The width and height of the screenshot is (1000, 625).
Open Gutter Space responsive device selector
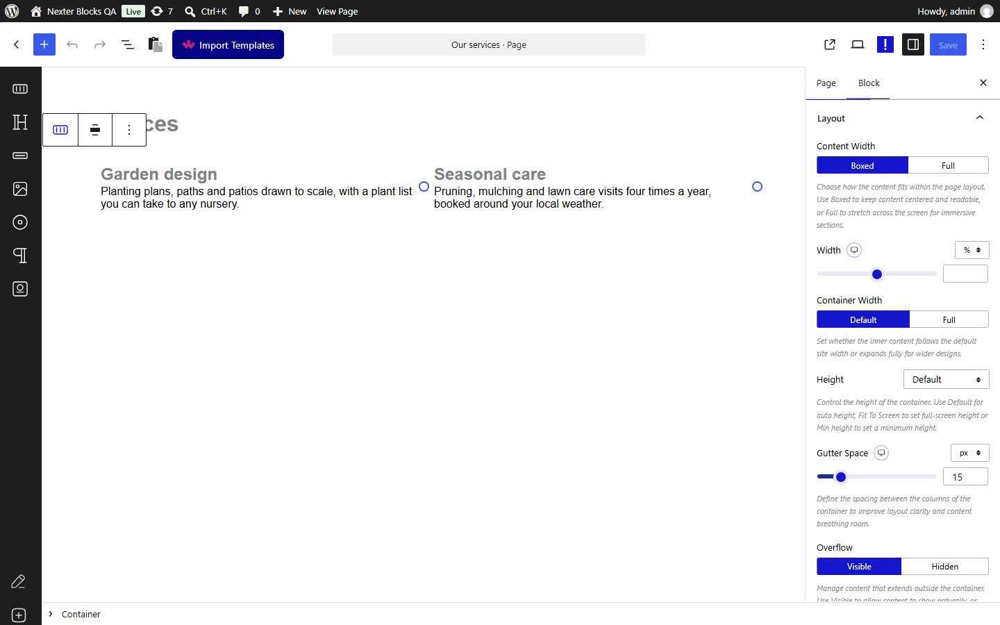pyautogui.click(x=881, y=453)
